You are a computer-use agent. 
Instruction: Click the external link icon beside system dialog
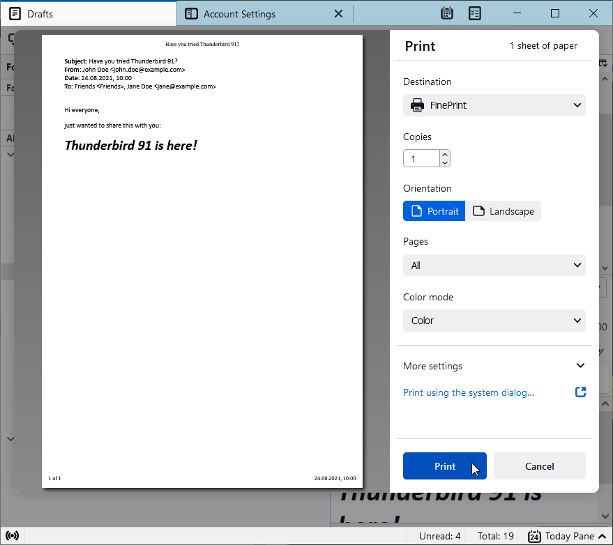(x=580, y=392)
